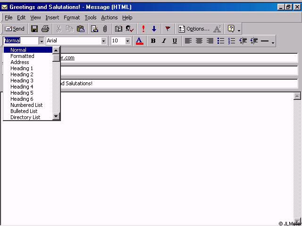Click the Send button
302x226 pixels.
[x=15, y=29]
